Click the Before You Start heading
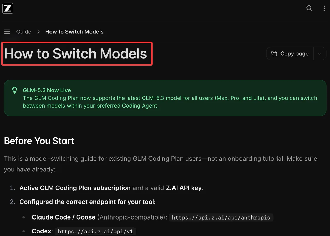Viewport: 330px width, 236px height. click(x=39, y=141)
